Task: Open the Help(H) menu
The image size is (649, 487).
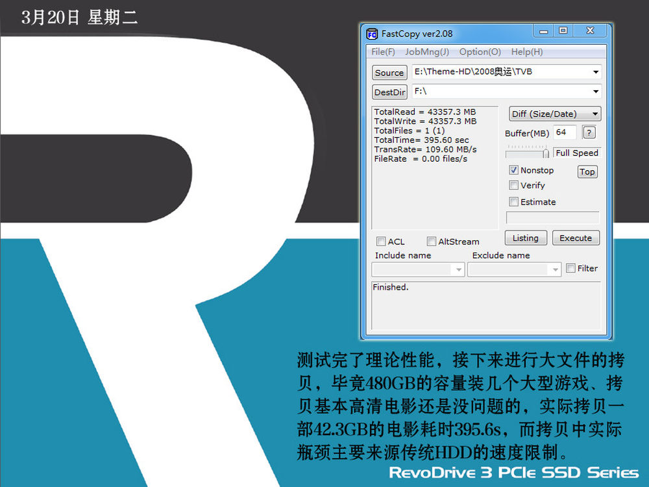Action: click(x=526, y=52)
